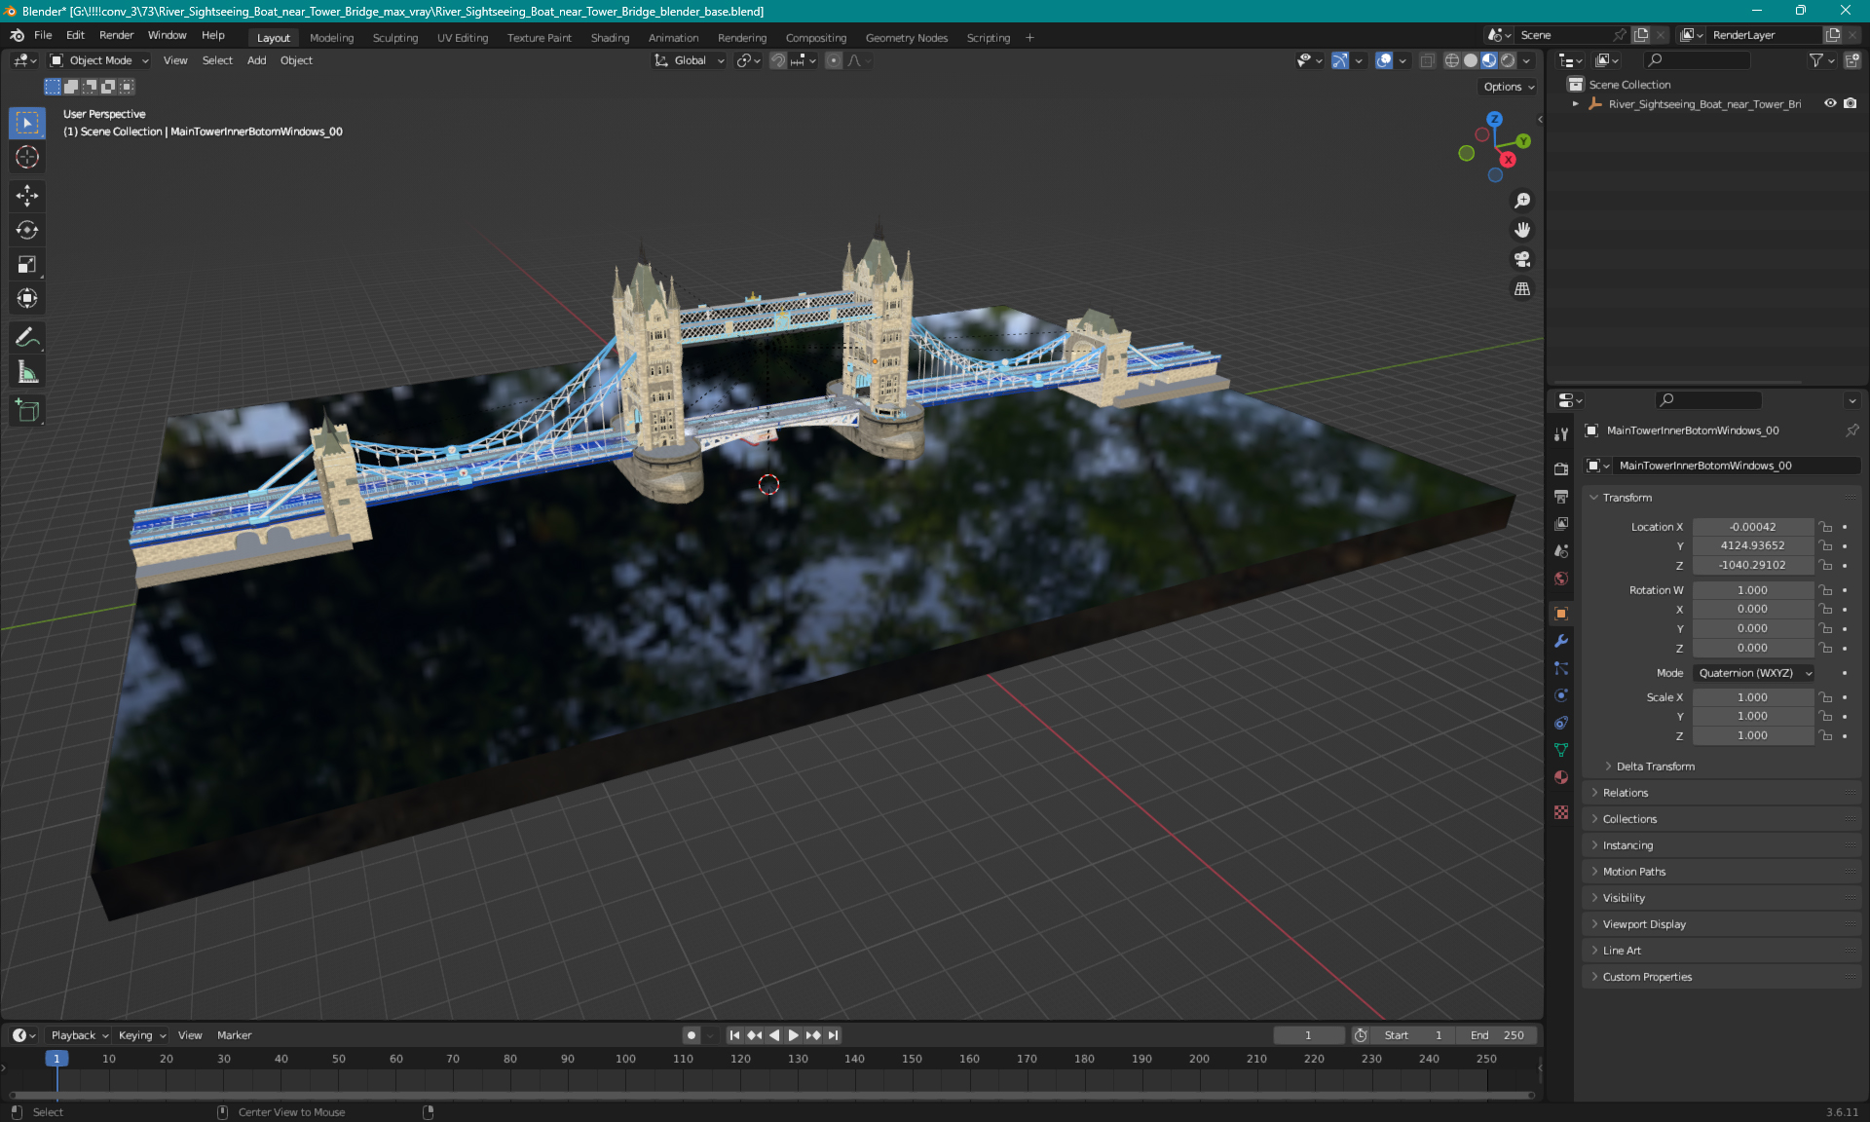Open Modifier properties wrench tab

pyautogui.click(x=1561, y=641)
